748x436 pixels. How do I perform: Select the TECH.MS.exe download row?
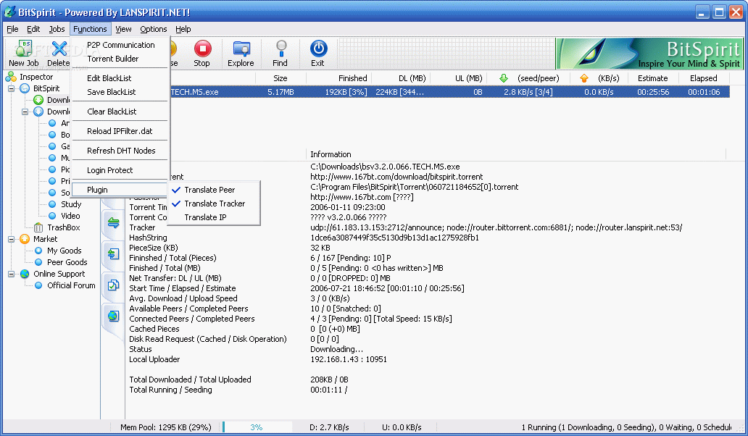tap(450, 92)
